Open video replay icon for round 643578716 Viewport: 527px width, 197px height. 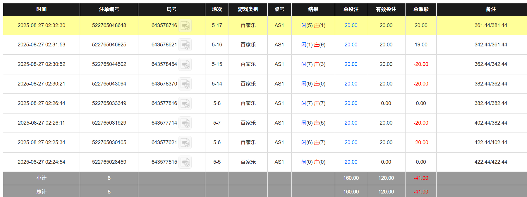[185, 26]
